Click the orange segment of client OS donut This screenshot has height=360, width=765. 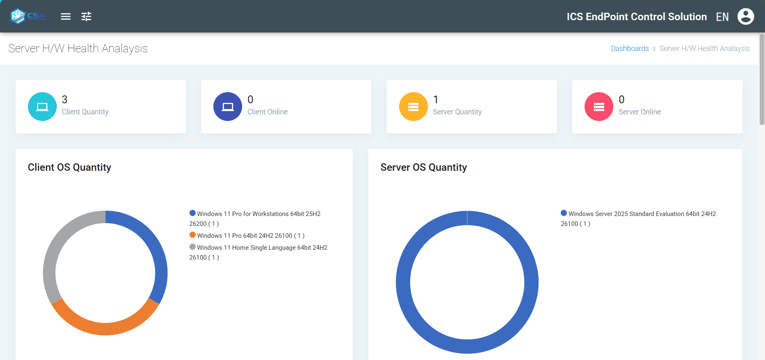[105, 328]
